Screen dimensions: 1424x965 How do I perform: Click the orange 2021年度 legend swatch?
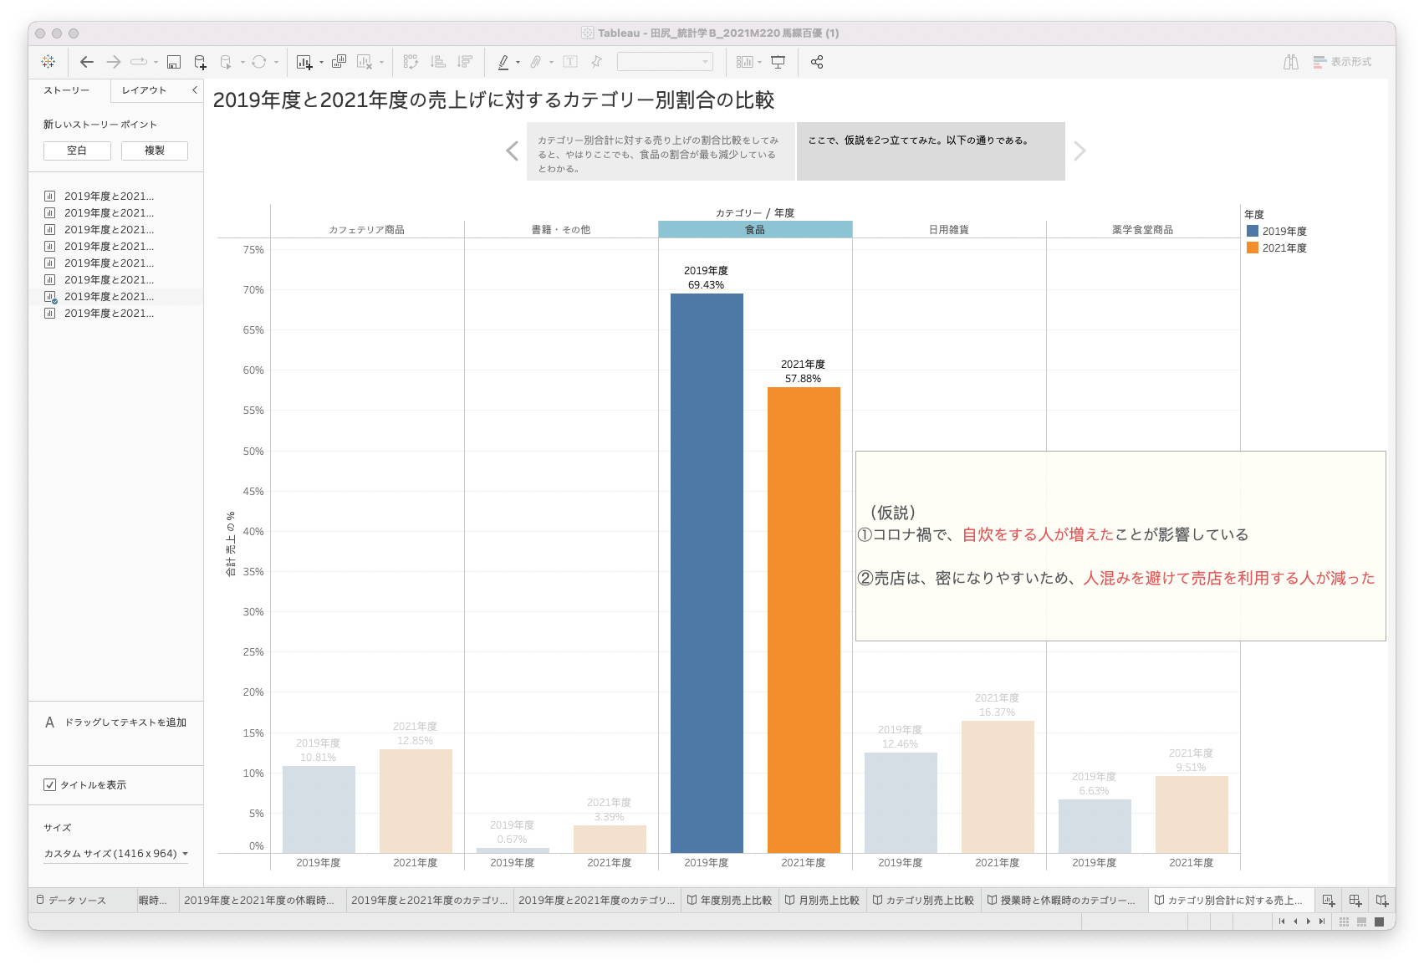pos(1252,248)
